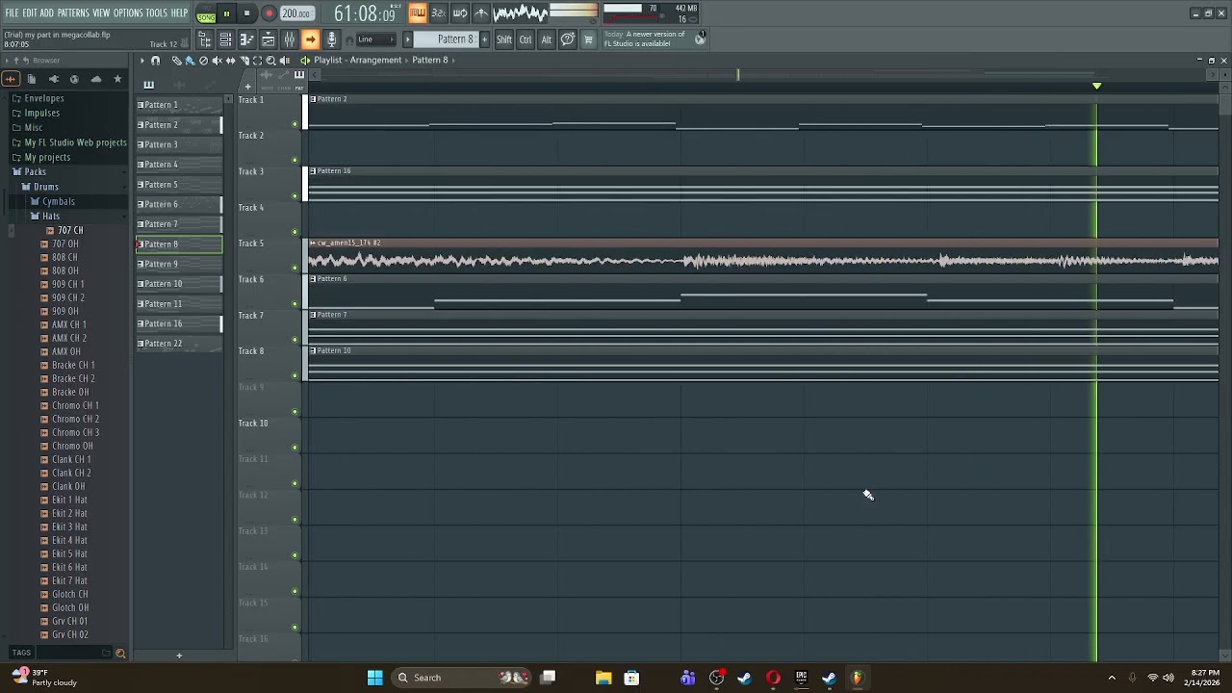Select the Zoom magnifier tool
Screen dimensions: 1232x693
[x=270, y=61]
